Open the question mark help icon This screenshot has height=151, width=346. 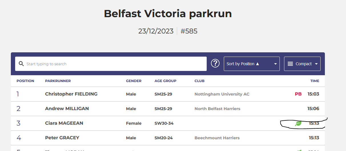click(215, 63)
